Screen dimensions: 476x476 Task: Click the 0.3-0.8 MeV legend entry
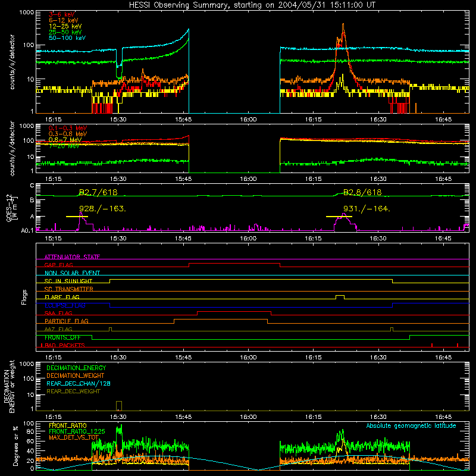click(68, 134)
